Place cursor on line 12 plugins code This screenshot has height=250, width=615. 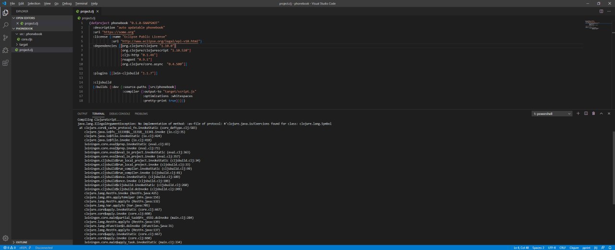tap(125, 73)
